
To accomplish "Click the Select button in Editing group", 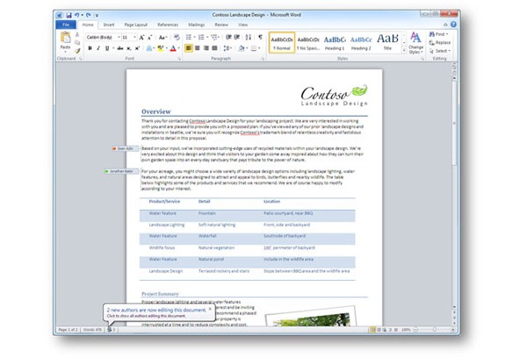I will [x=440, y=51].
